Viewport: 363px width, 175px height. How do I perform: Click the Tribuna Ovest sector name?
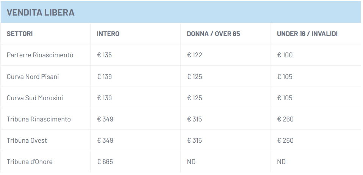pos(27,140)
